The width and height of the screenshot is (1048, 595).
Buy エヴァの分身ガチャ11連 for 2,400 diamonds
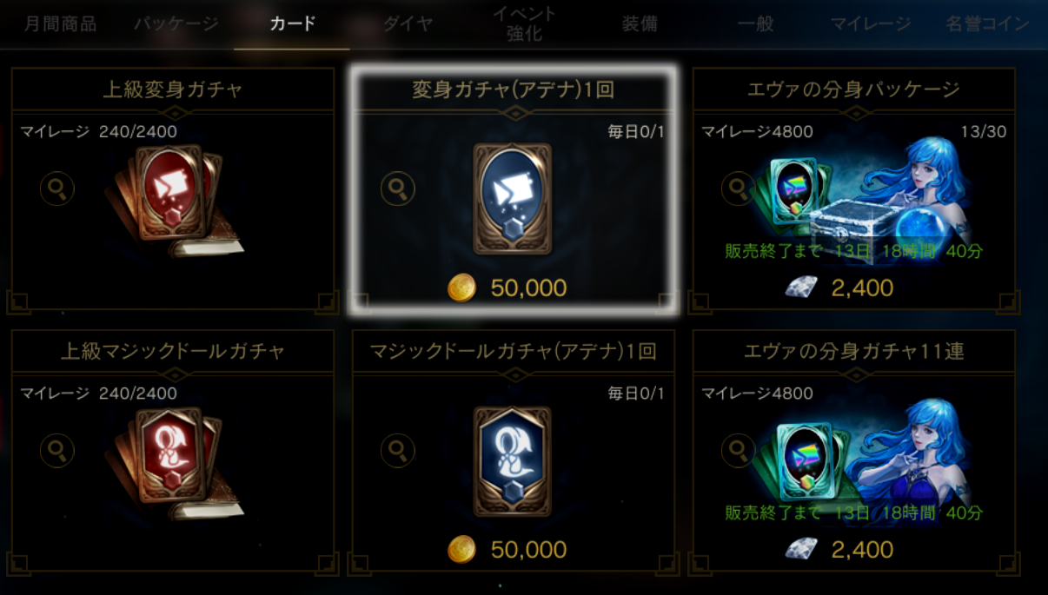point(839,549)
